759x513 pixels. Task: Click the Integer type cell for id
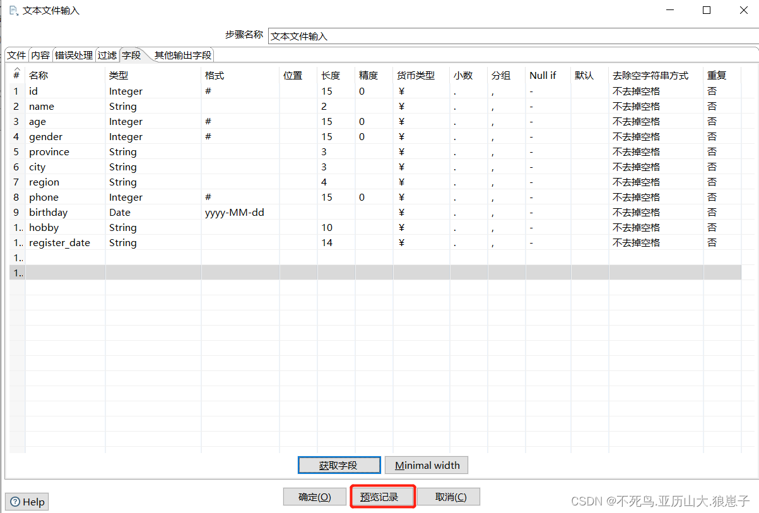[x=153, y=91]
